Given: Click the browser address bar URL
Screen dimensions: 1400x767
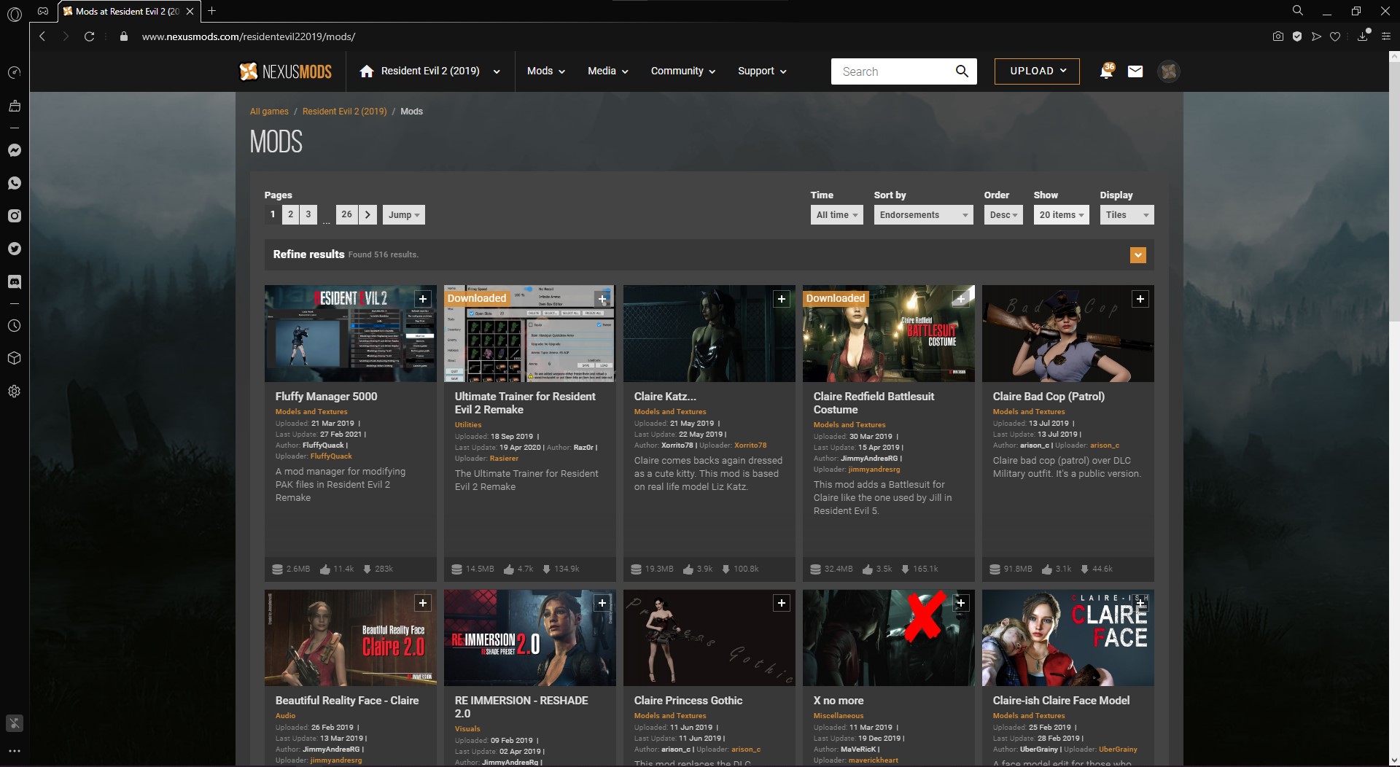Looking at the screenshot, I should (249, 36).
